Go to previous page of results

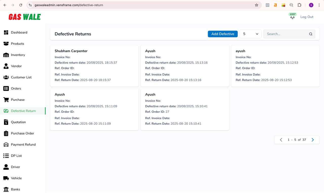click(281, 140)
